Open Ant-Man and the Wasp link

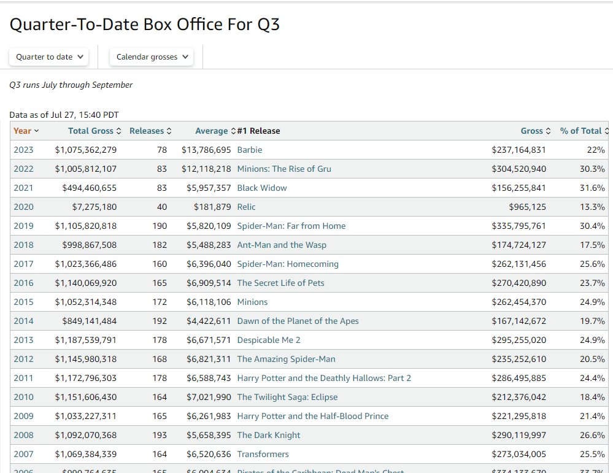[x=282, y=245]
